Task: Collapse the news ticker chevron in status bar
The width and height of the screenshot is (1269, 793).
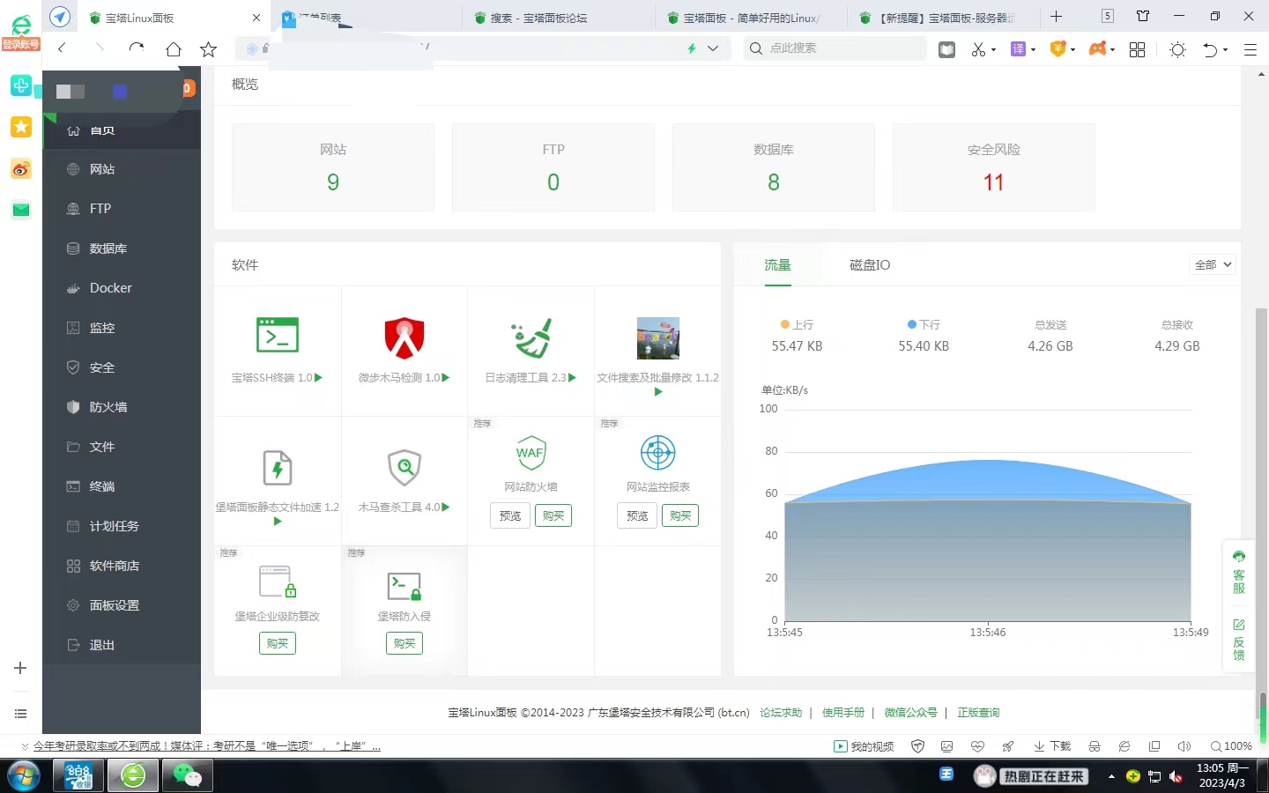Action: 25,746
